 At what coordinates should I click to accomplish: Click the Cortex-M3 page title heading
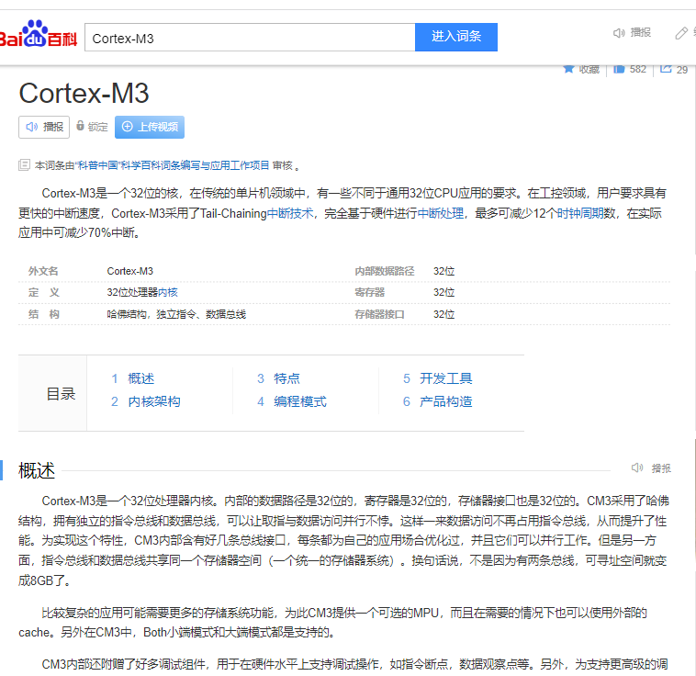(84, 94)
